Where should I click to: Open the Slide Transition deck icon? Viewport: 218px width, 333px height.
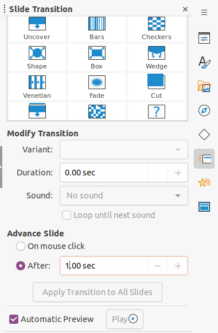pos(204,159)
